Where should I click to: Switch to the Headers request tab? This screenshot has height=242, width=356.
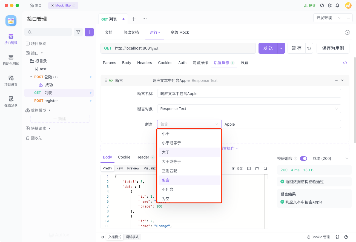point(145,63)
